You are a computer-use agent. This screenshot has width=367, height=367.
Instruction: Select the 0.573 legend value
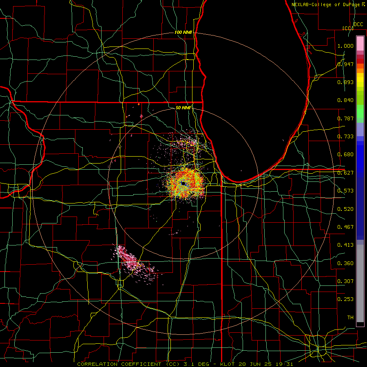pos(345,191)
